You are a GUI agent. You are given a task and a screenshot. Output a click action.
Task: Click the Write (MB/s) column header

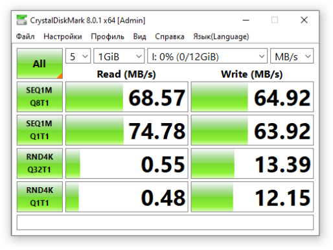tap(252, 74)
